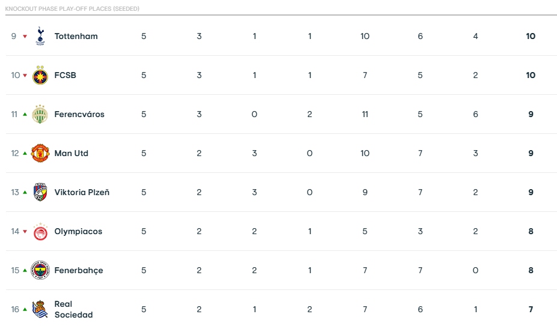Viewport: 557px width, 326px height.
Task: Click Olympiacos's bold points total 8
Action: [x=531, y=232]
